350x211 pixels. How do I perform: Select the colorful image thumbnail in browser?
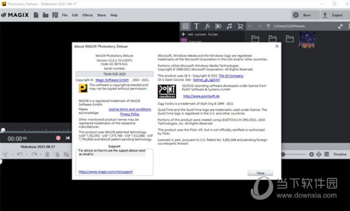click(x=307, y=40)
